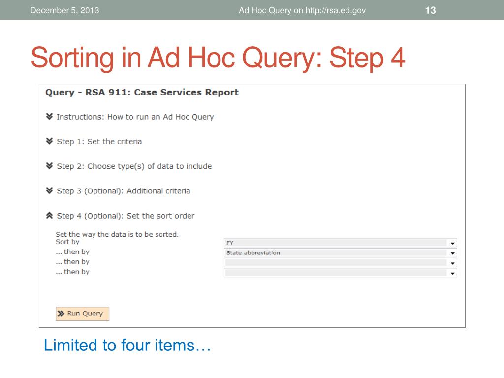
Task: Click Step 1: Set the criteria heading
Action: click(99, 142)
